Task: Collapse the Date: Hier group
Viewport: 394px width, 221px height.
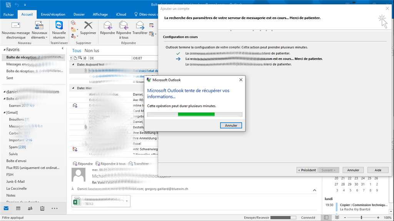Action: tap(73, 88)
